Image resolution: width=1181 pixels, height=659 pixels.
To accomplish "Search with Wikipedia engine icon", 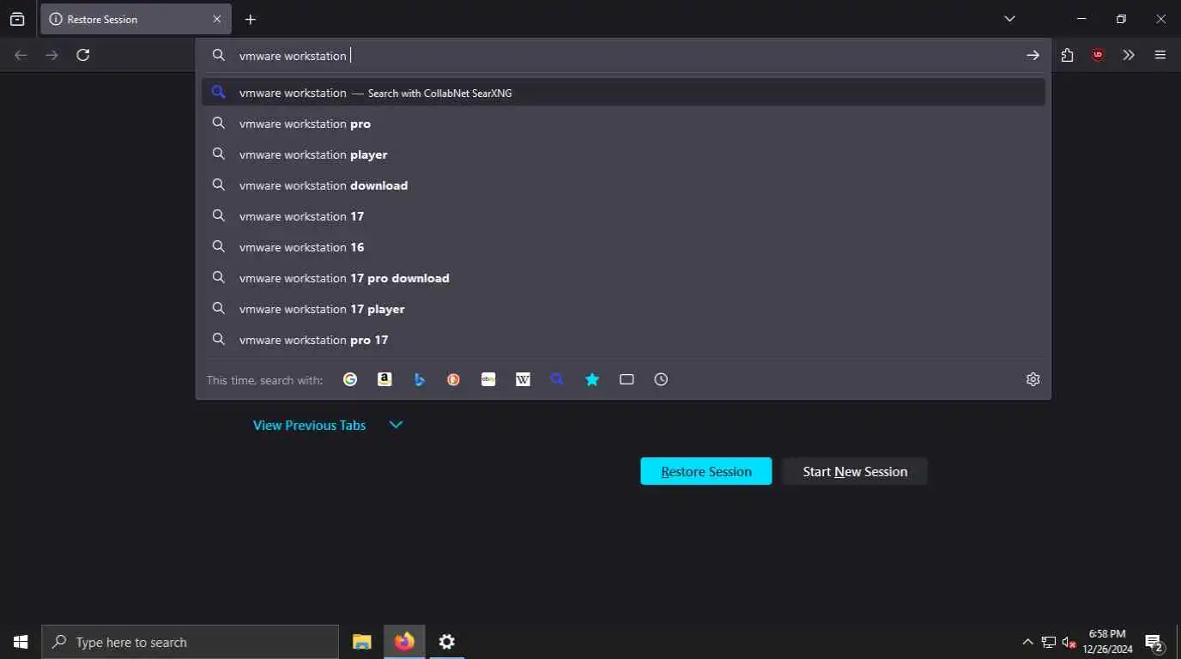I will [523, 379].
